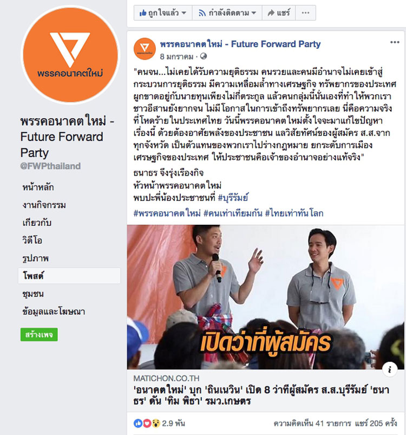Open the รูปภาพ photos tab in the sidebar
Screen dimensions: 406x435
pos(35,258)
